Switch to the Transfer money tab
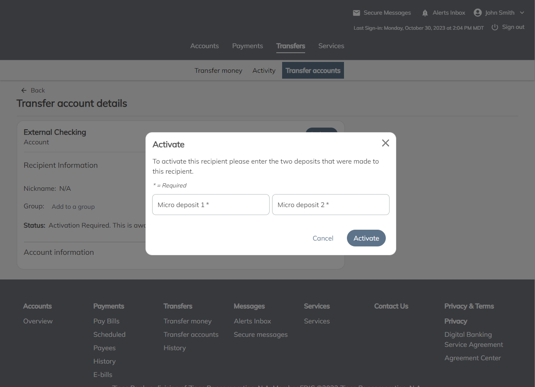535x387 pixels. 218,71
